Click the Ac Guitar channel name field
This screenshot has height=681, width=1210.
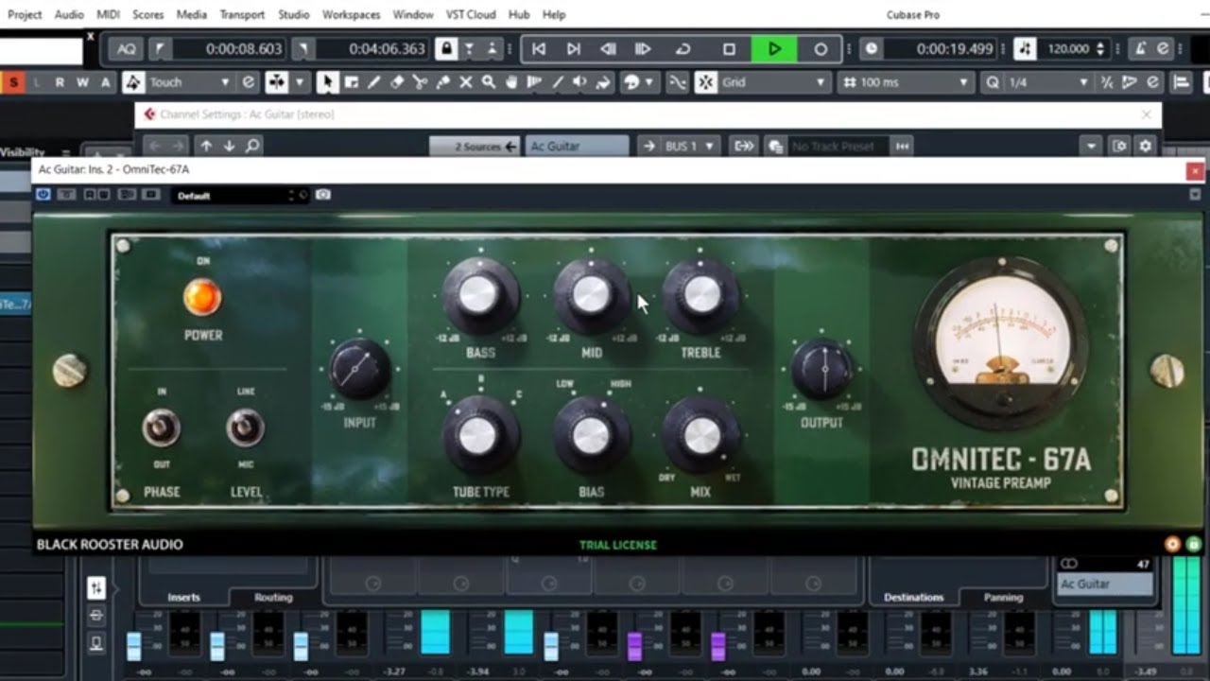click(577, 146)
